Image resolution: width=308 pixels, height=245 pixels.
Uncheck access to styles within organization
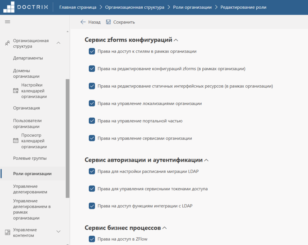92,51
